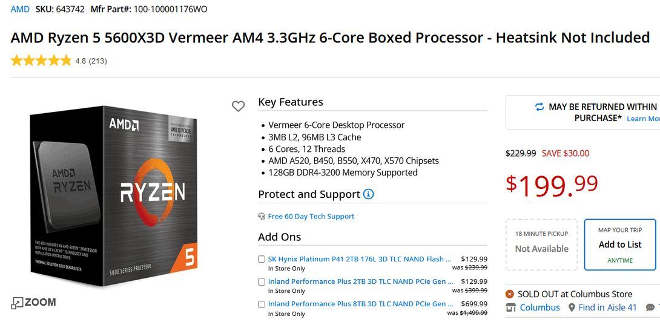
Task: Click the Columbus store shop icon
Action: click(x=510, y=307)
